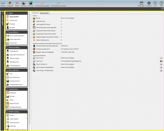164x131 pixels.
Task: Click the red Löschen delete icon
Action: (17, 3)
